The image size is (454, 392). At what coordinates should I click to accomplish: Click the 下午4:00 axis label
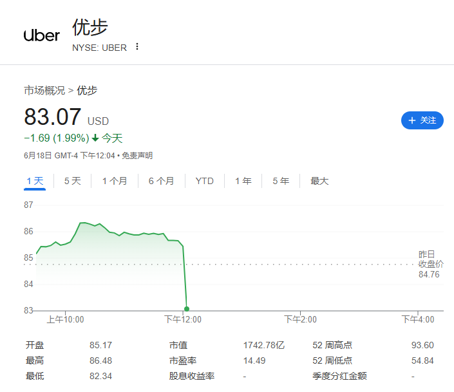(x=418, y=319)
